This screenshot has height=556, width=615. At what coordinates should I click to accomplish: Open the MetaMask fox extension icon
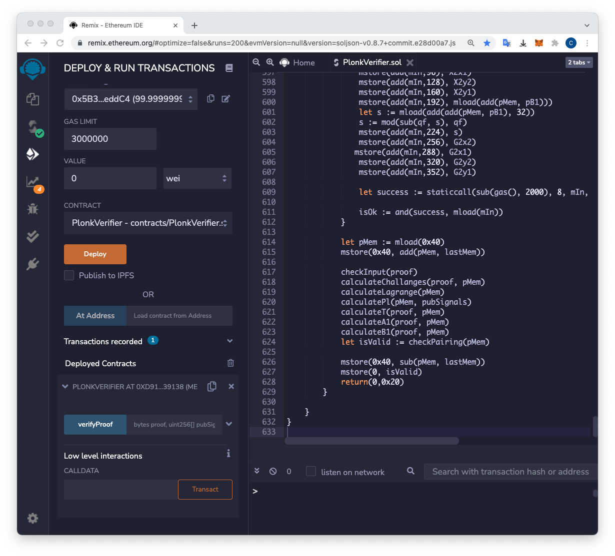(539, 43)
